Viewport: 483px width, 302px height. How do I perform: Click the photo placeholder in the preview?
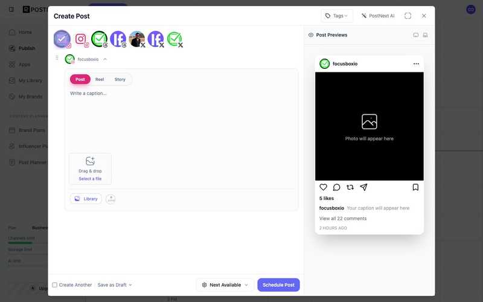point(369,126)
